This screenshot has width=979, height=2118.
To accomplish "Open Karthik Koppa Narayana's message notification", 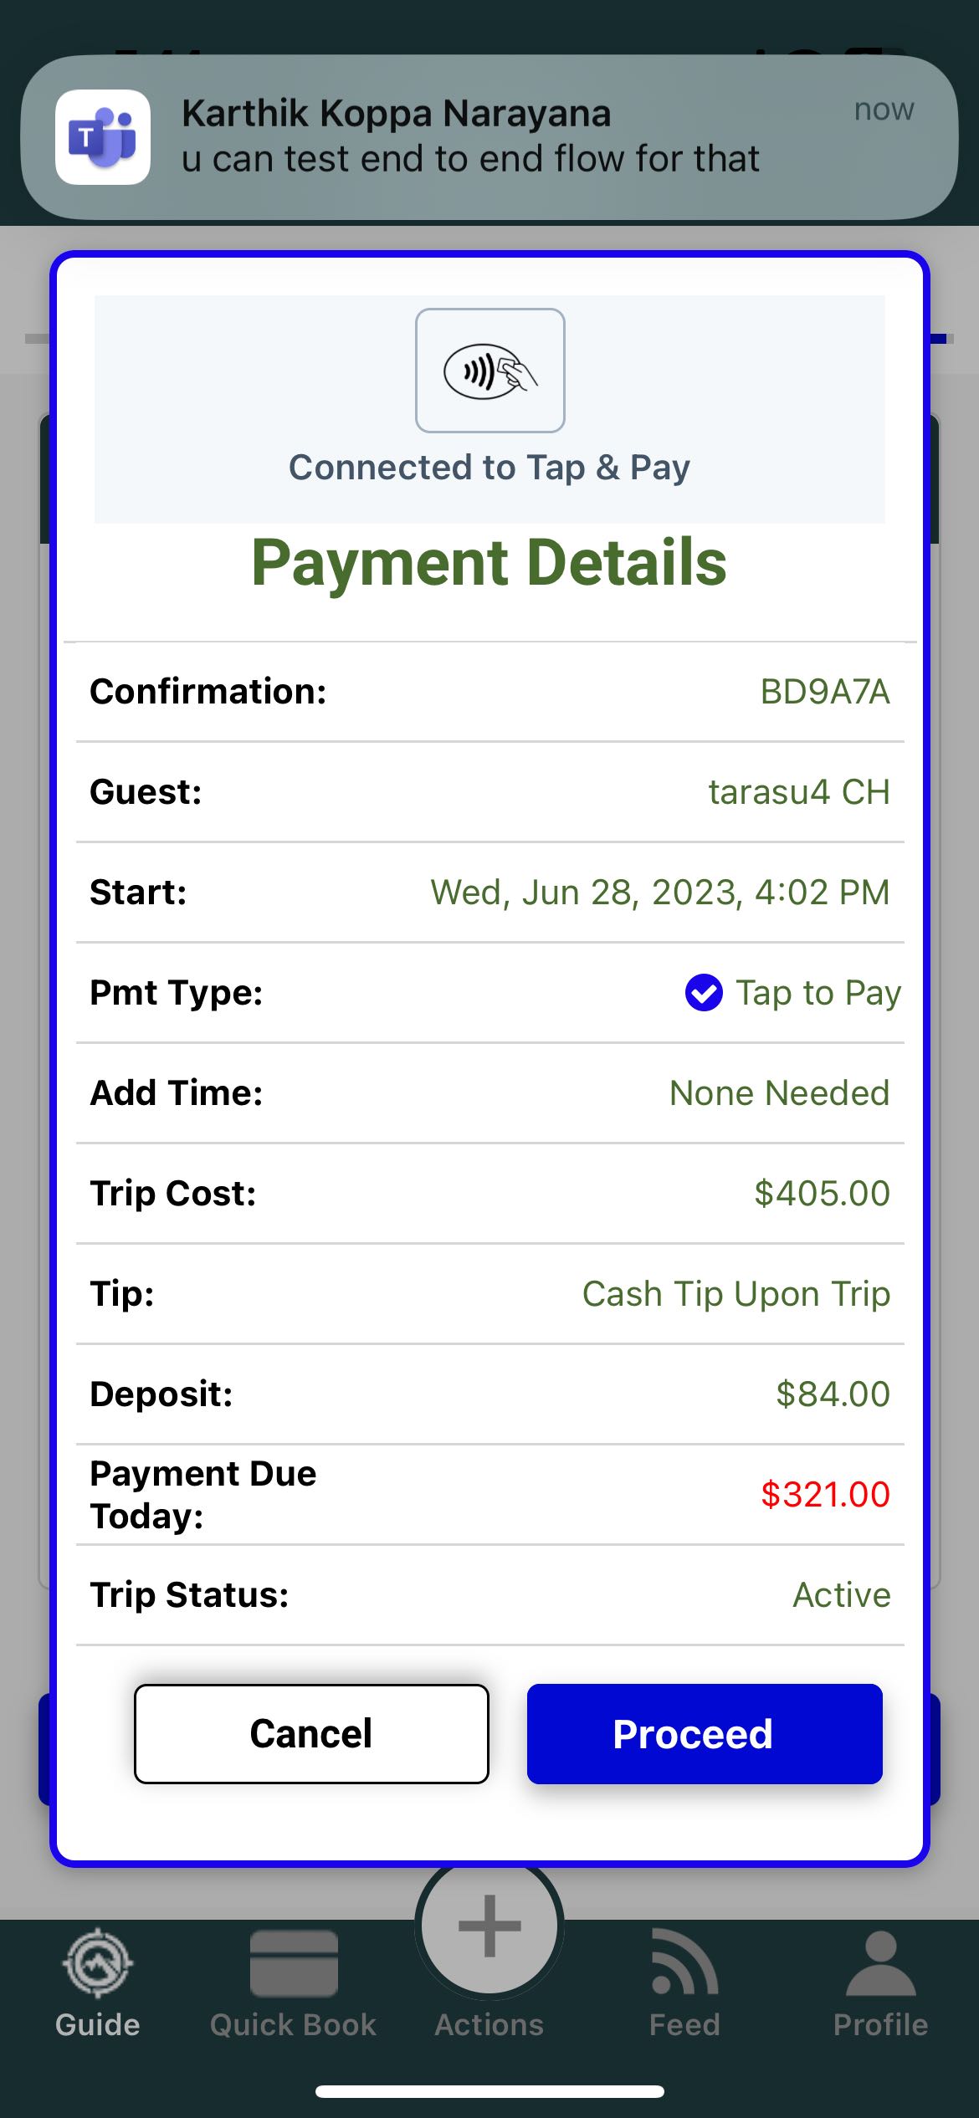I will pyautogui.click(x=502, y=137).
